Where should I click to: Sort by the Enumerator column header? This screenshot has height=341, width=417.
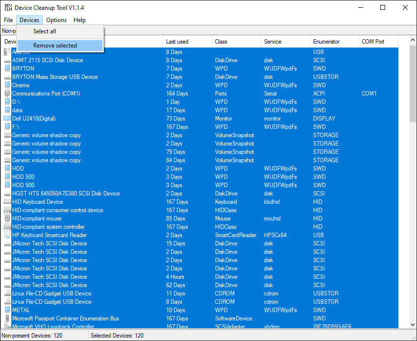coord(334,42)
